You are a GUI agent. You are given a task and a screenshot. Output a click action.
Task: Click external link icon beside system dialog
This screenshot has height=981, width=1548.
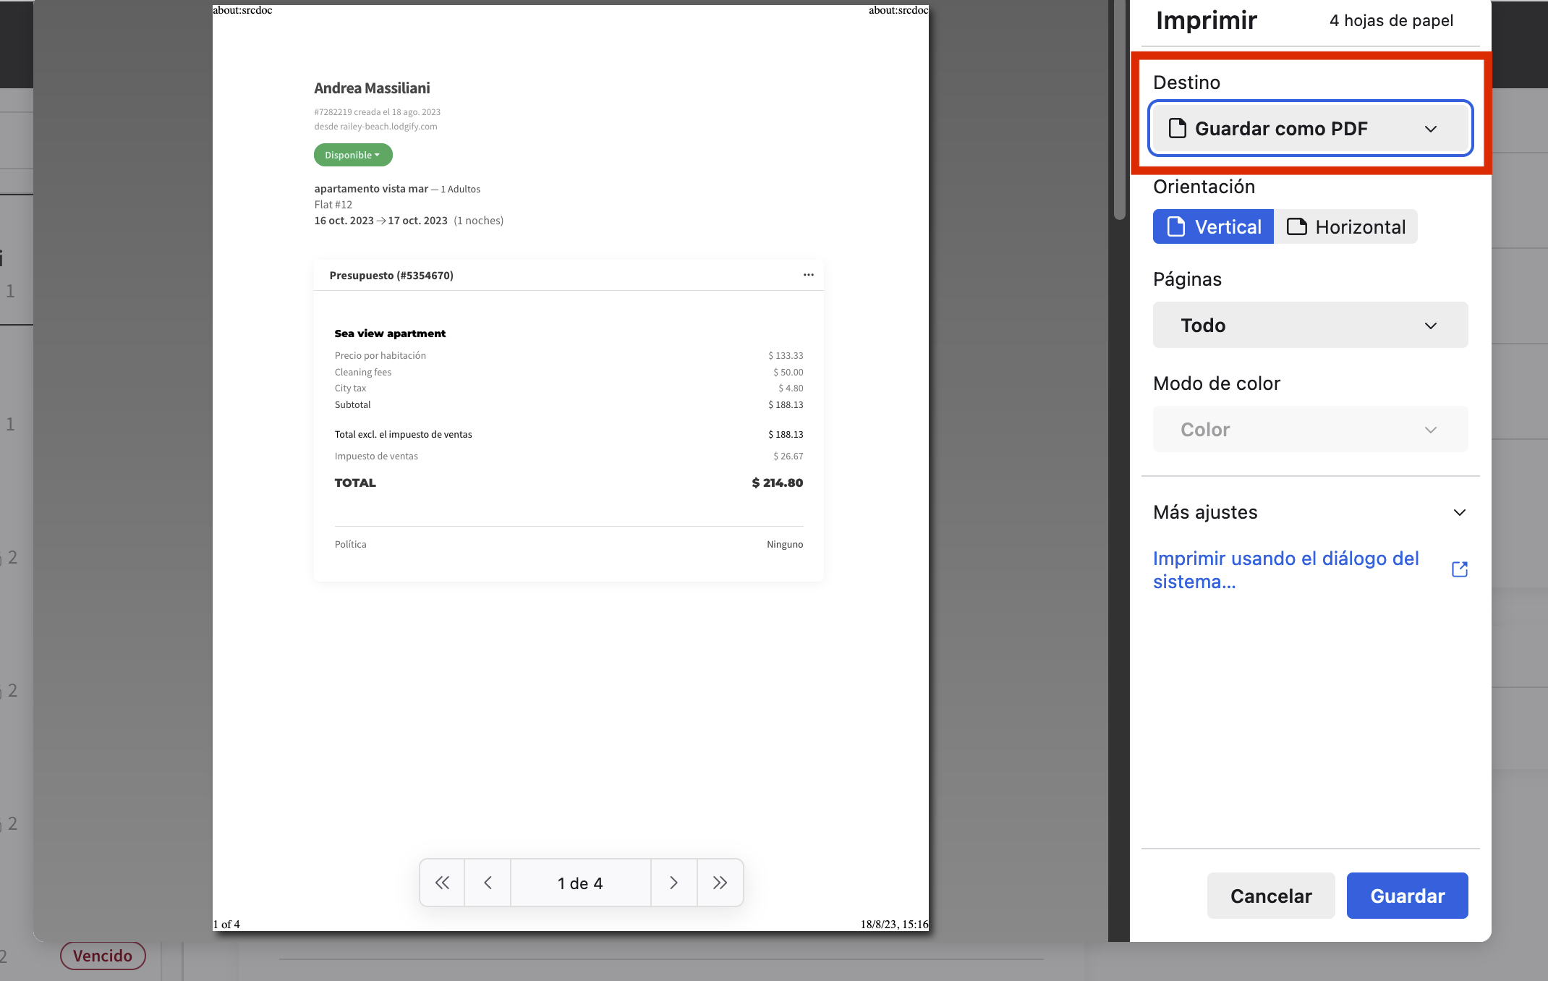(1460, 569)
